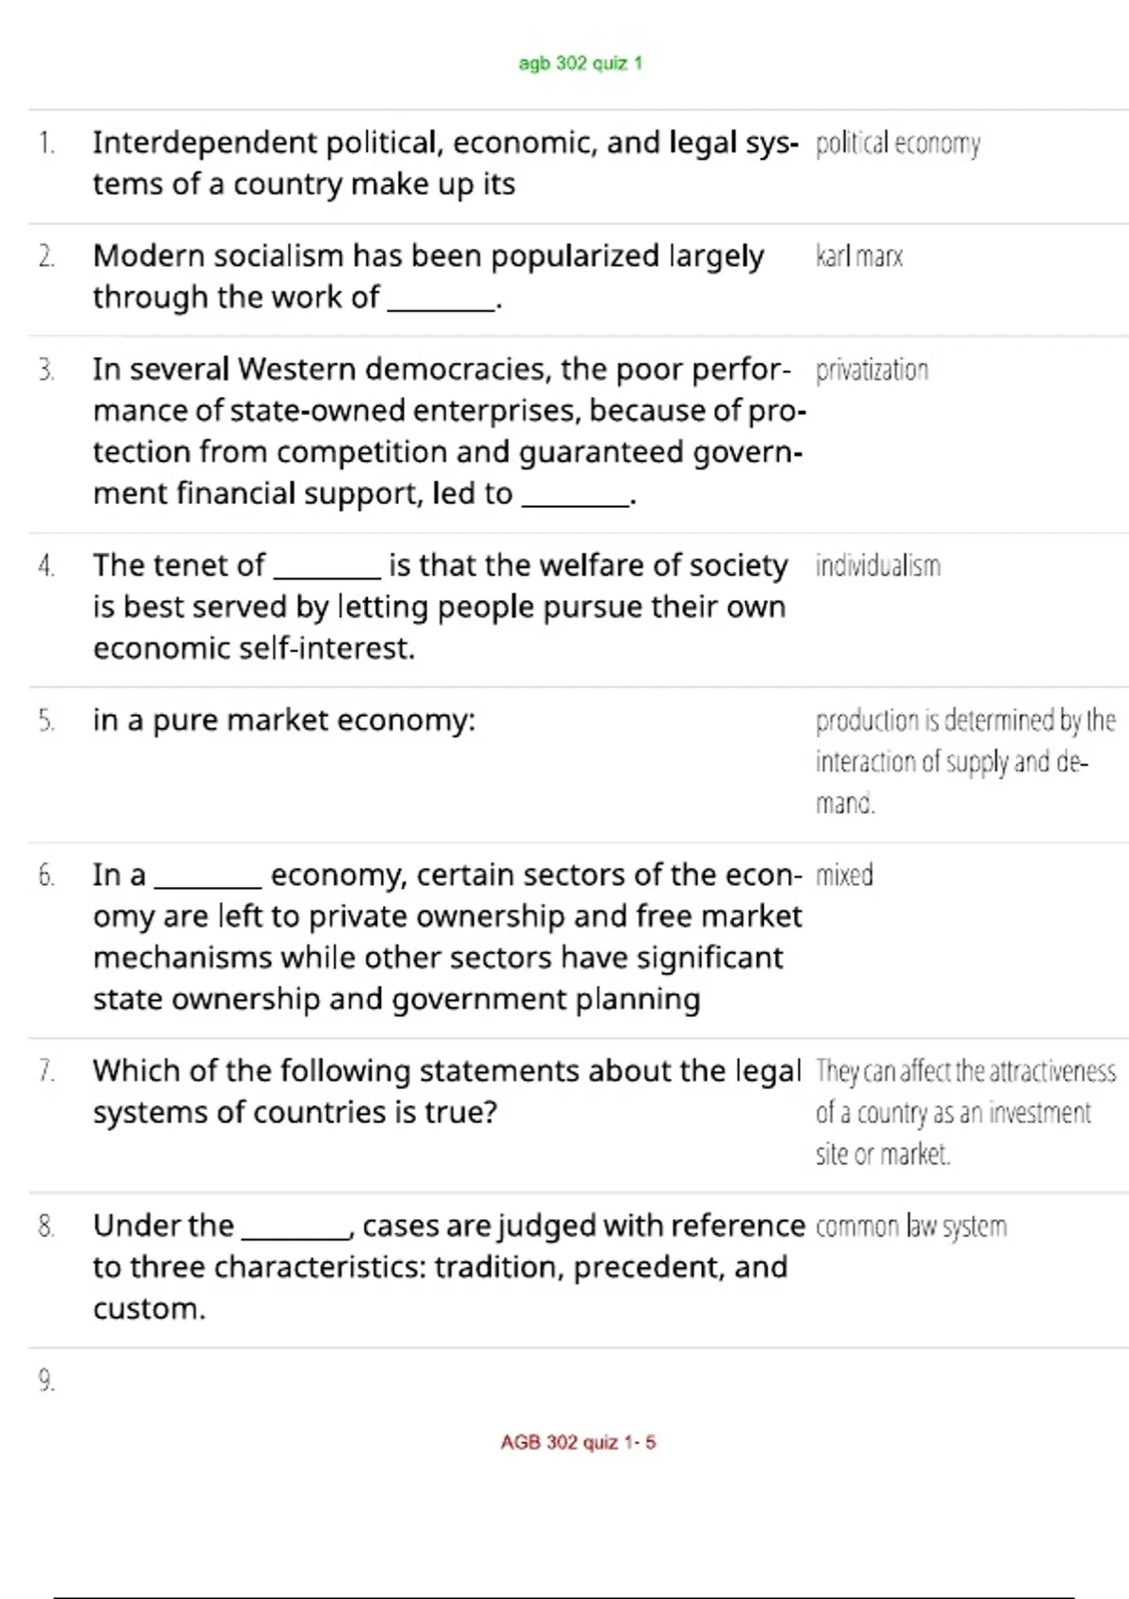The height and width of the screenshot is (1599, 1129).
Task: Click question 1 about interdependent political systems
Action: [x=444, y=164]
